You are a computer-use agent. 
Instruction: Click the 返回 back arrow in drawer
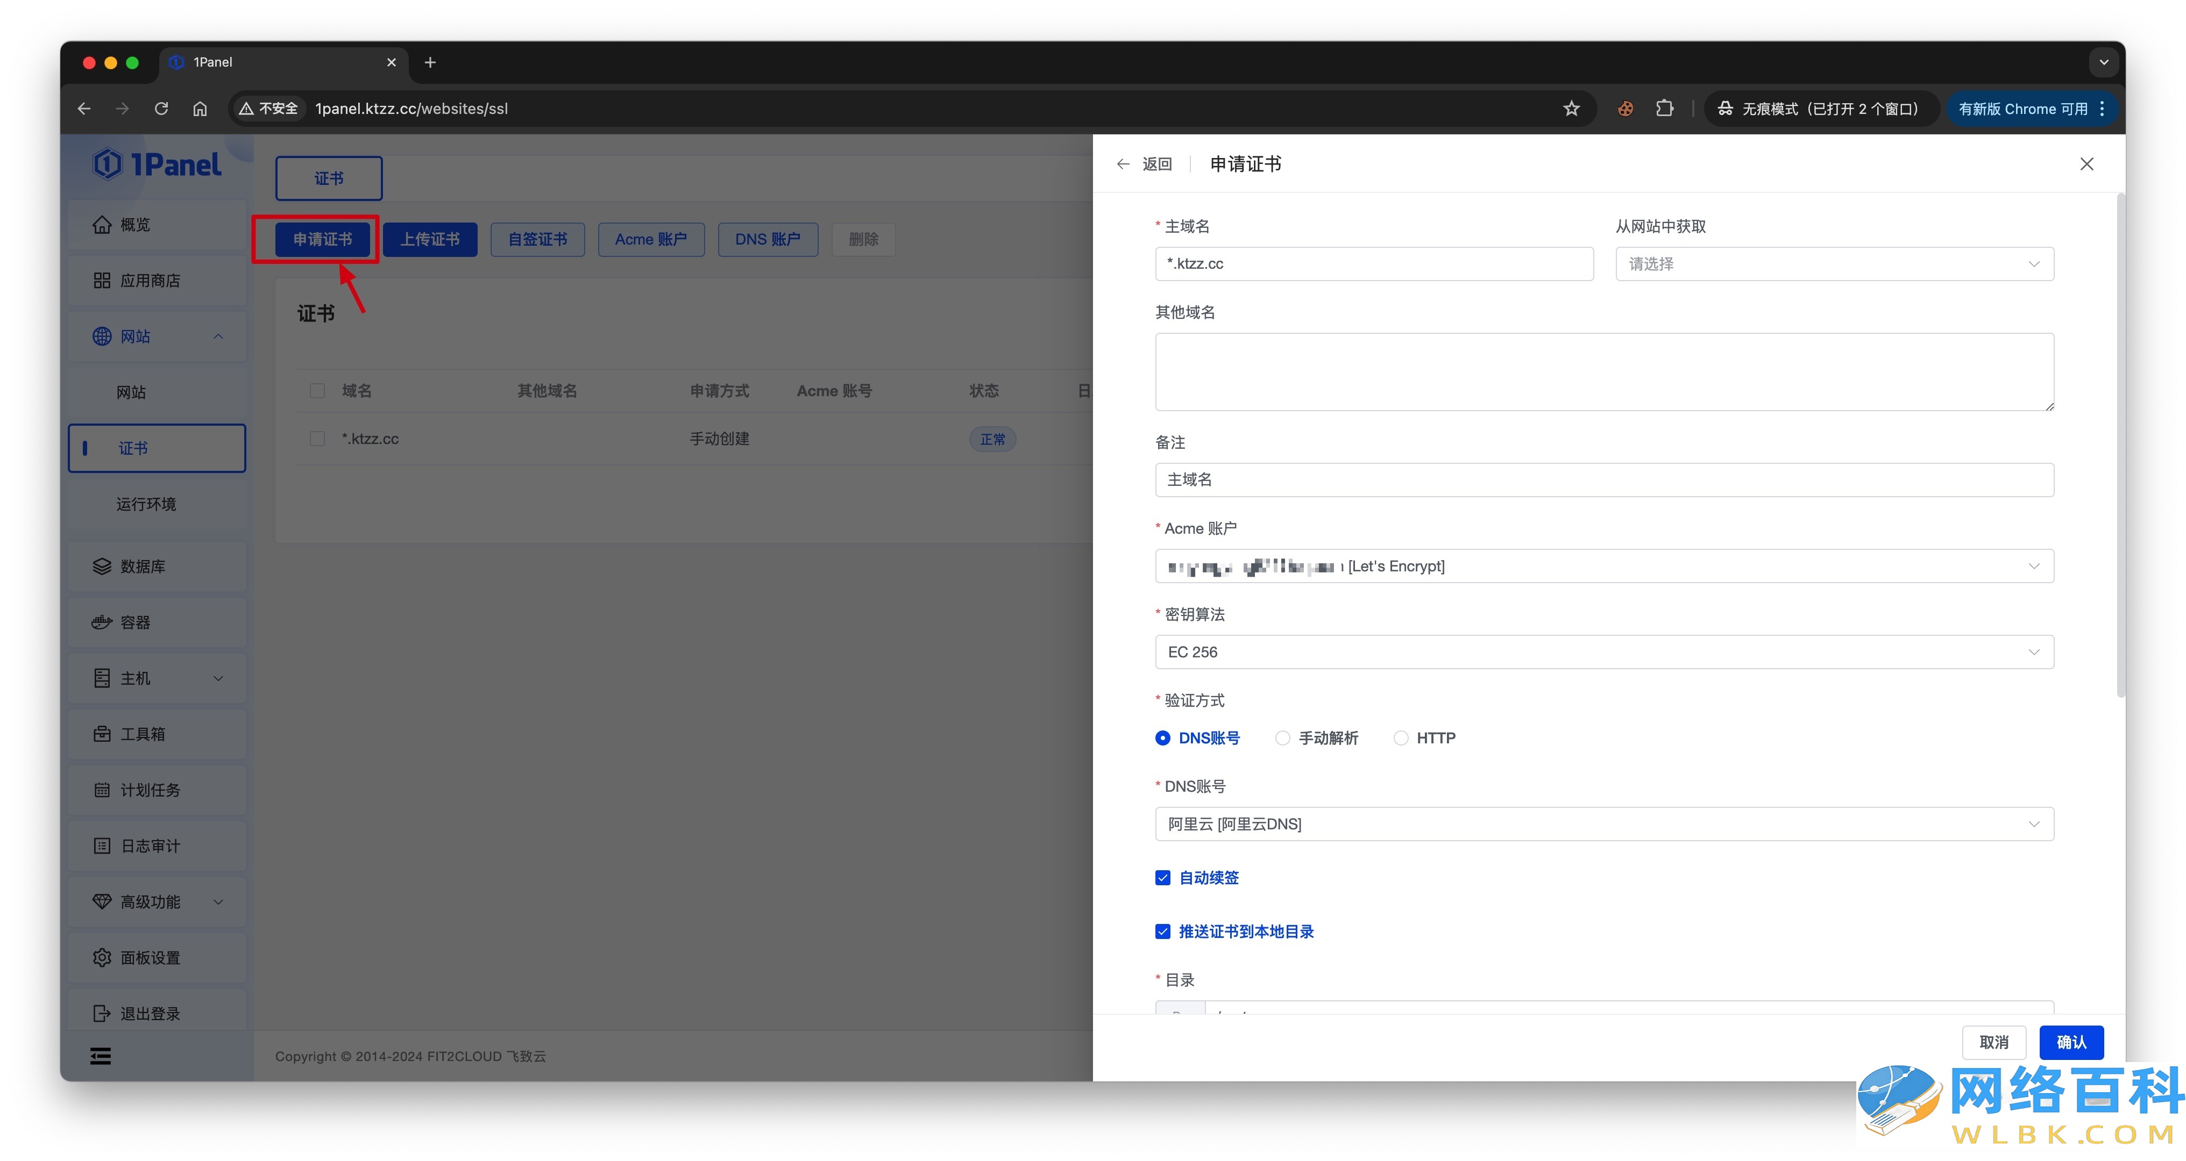(x=1124, y=164)
